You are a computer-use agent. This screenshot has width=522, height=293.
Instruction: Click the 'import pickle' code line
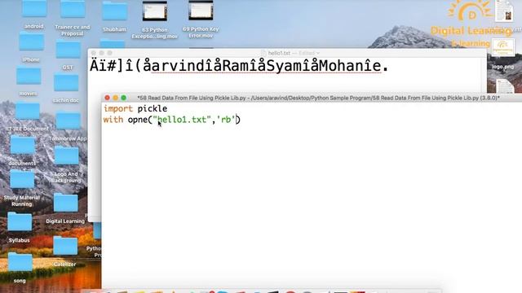[135, 108]
